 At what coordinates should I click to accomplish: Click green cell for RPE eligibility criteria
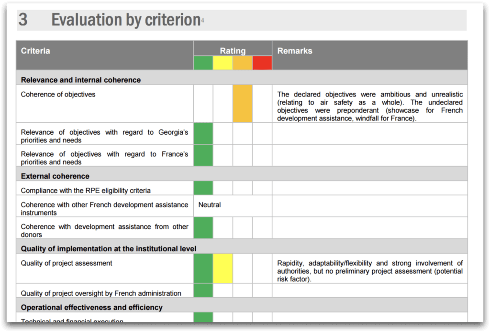pos(203,188)
